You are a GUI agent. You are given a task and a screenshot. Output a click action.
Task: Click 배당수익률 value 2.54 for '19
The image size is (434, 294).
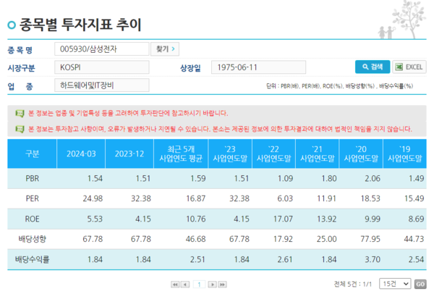tap(416, 259)
